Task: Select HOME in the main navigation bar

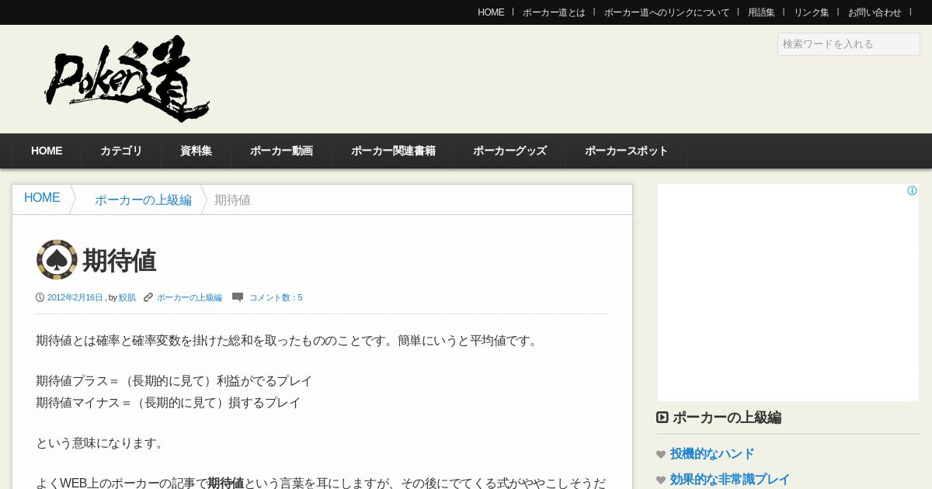Action: (x=47, y=151)
